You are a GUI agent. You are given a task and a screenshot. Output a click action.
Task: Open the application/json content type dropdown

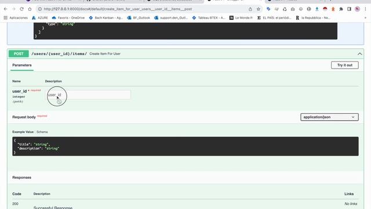click(329, 117)
